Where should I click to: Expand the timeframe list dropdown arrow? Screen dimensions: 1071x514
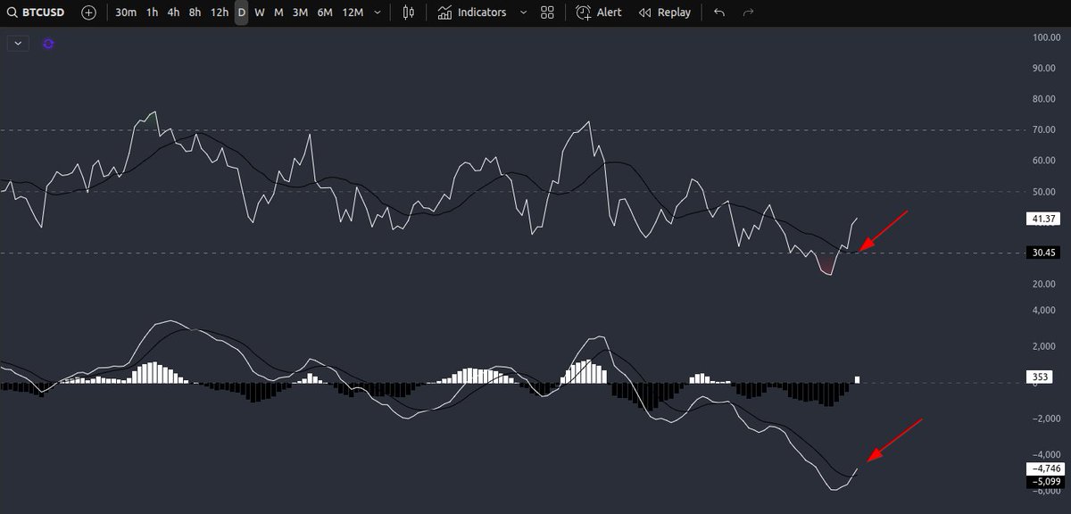pyautogui.click(x=379, y=12)
